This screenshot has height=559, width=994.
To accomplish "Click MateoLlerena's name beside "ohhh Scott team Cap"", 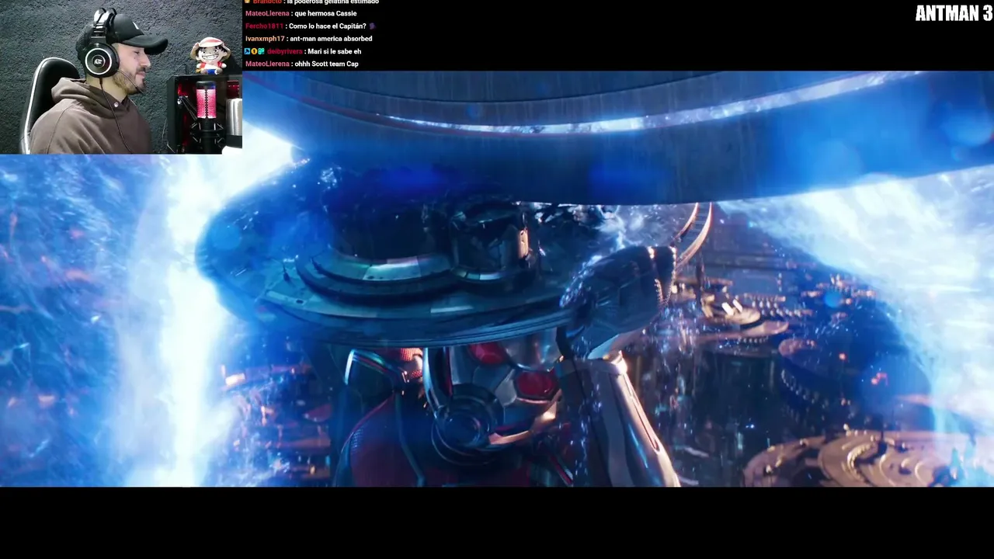I will (267, 64).
